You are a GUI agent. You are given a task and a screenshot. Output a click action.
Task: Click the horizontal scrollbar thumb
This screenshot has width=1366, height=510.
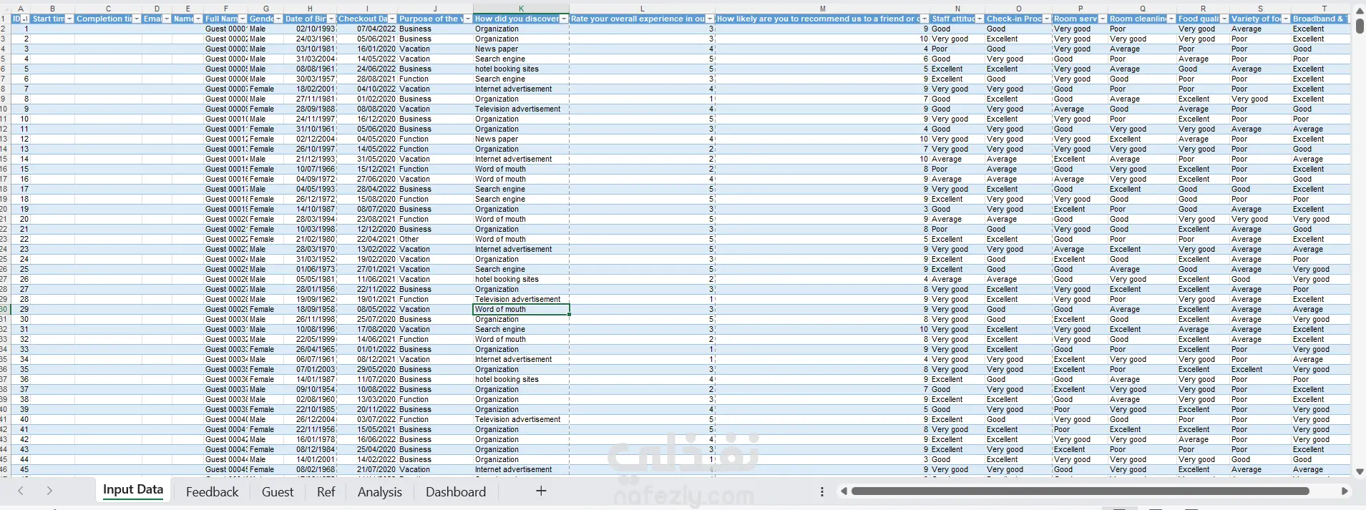tap(1080, 491)
